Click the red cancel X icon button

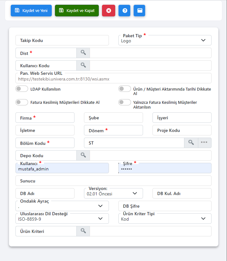[x=109, y=11]
